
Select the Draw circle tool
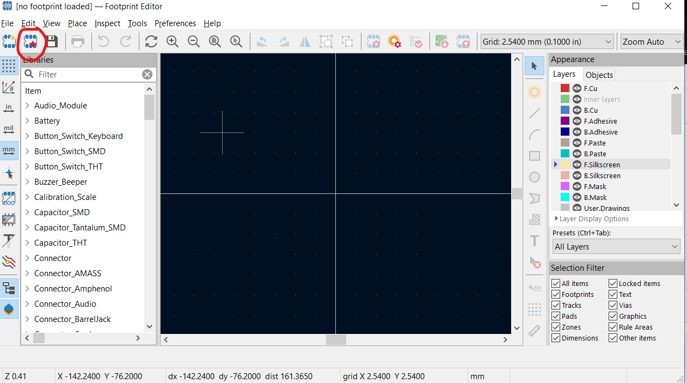tap(535, 177)
